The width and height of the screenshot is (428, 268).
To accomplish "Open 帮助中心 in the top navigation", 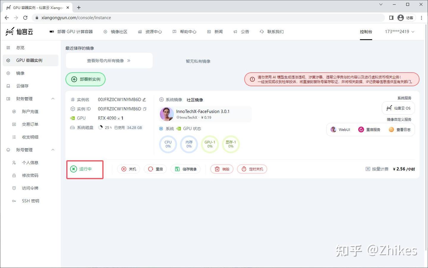I will [x=185, y=32].
